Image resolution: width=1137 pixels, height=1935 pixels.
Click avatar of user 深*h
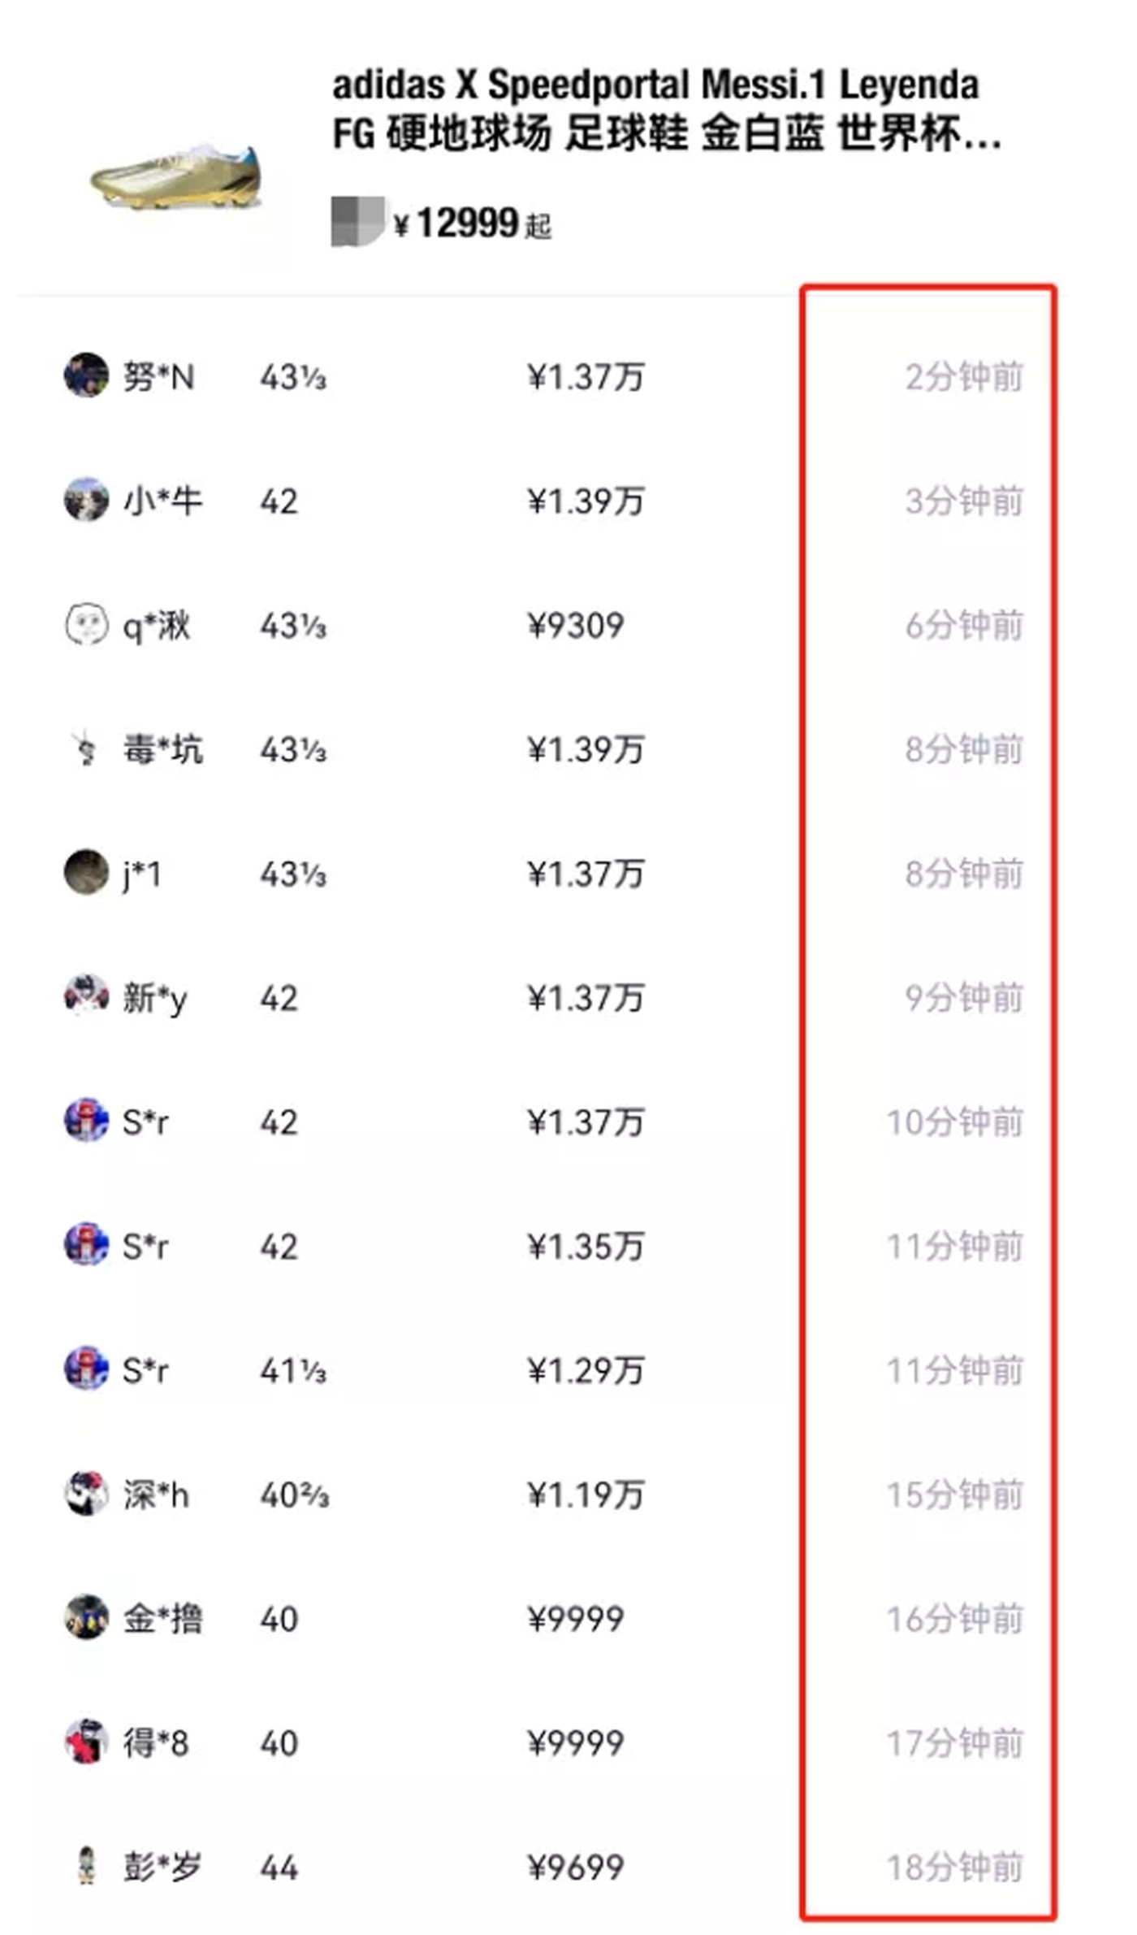point(86,1494)
